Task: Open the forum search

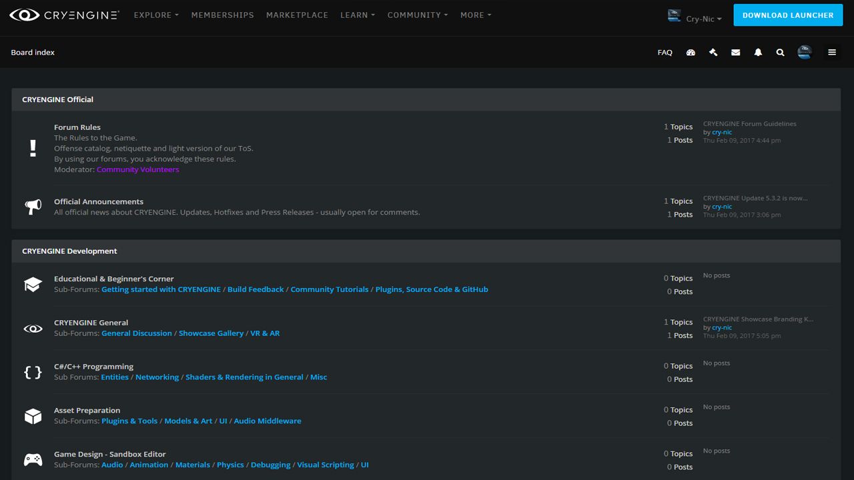Action: (x=780, y=52)
